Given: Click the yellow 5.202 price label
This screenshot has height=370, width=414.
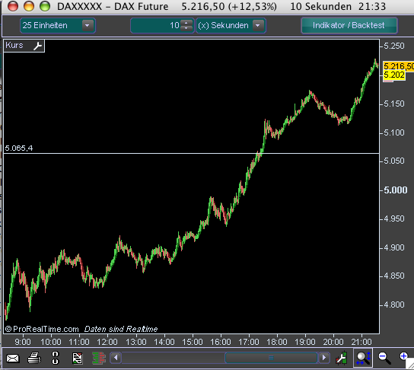Looking at the screenshot, I should point(394,75).
